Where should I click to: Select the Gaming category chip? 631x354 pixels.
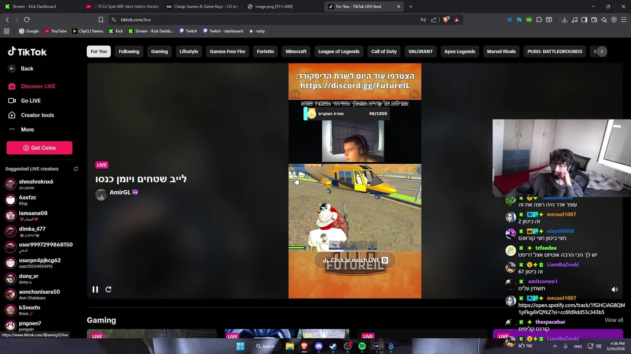[x=159, y=51]
